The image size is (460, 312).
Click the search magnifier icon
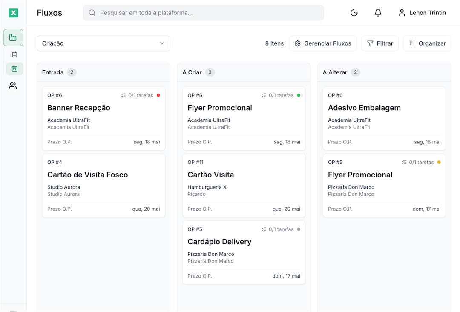92,13
